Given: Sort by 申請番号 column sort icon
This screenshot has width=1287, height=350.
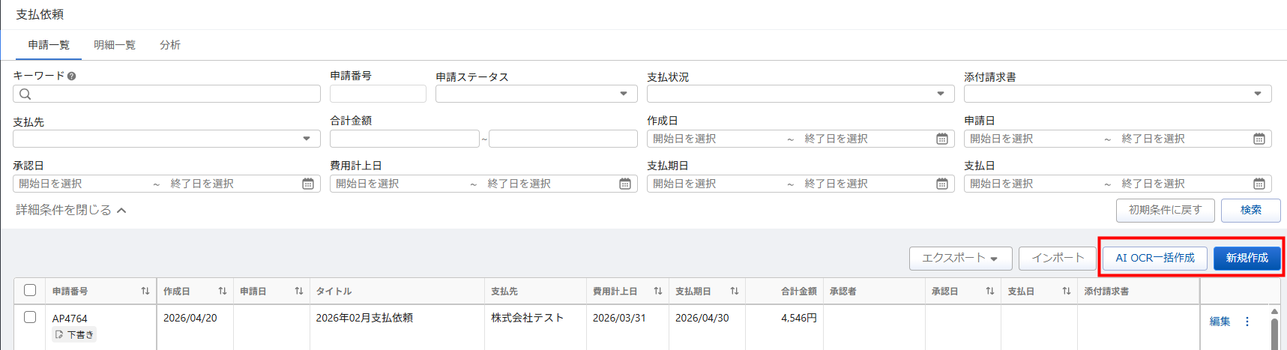Looking at the screenshot, I should pos(145,291).
